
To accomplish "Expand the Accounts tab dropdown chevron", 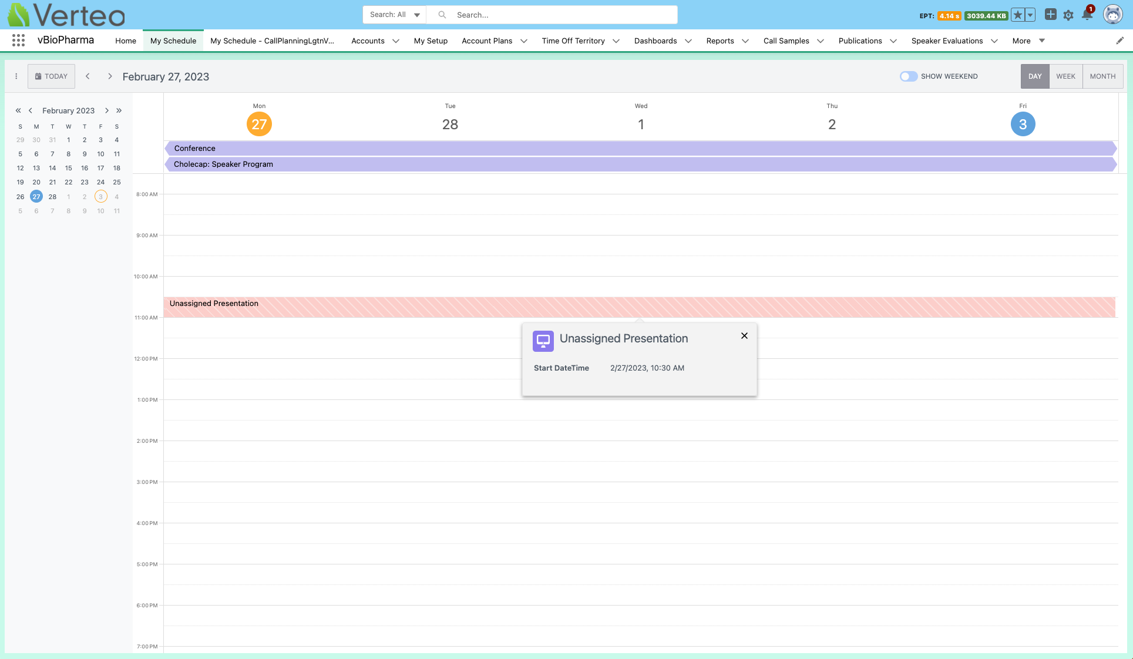I will coord(396,41).
